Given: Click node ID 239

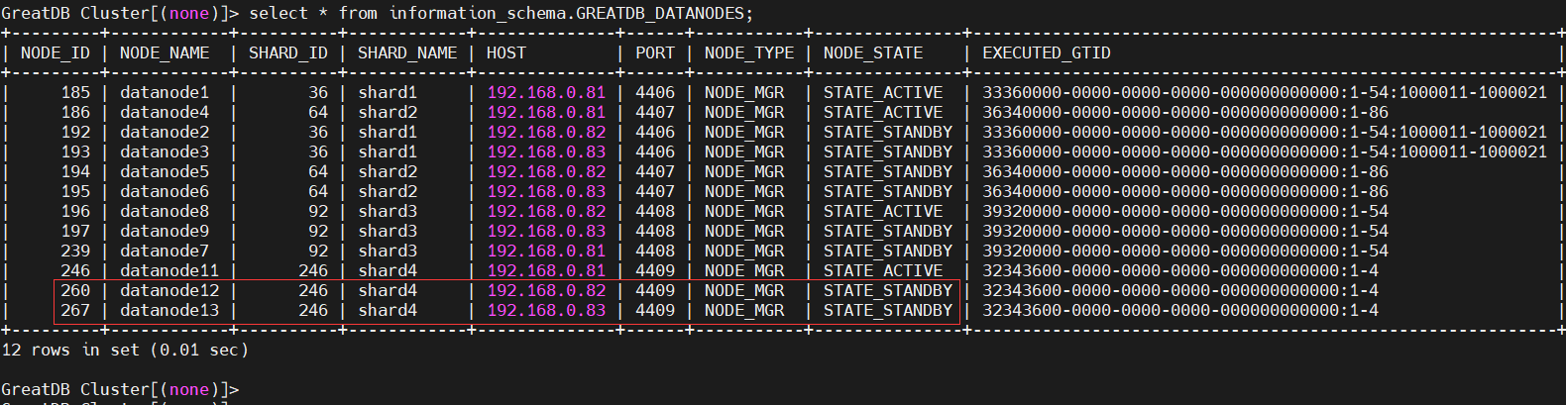Looking at the screenshot, I should (x=75, y=252).
